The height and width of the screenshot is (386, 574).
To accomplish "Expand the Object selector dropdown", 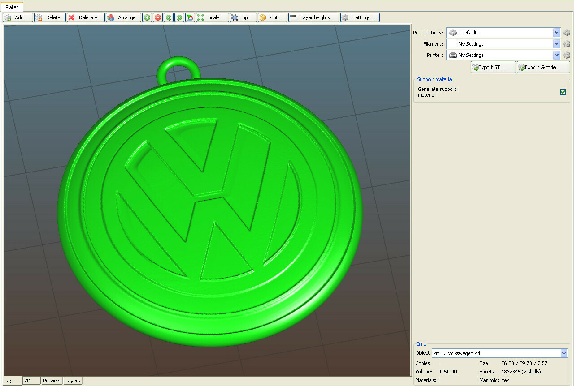I will tap(564, 353).
